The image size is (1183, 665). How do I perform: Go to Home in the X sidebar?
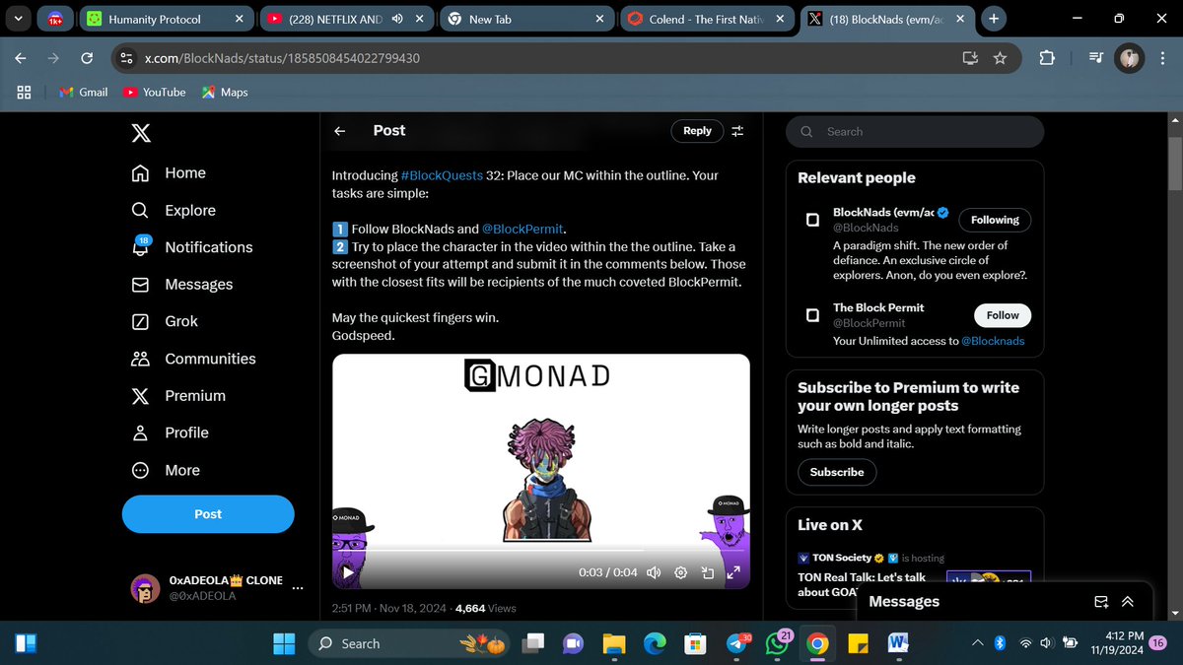tap(169, 172)
